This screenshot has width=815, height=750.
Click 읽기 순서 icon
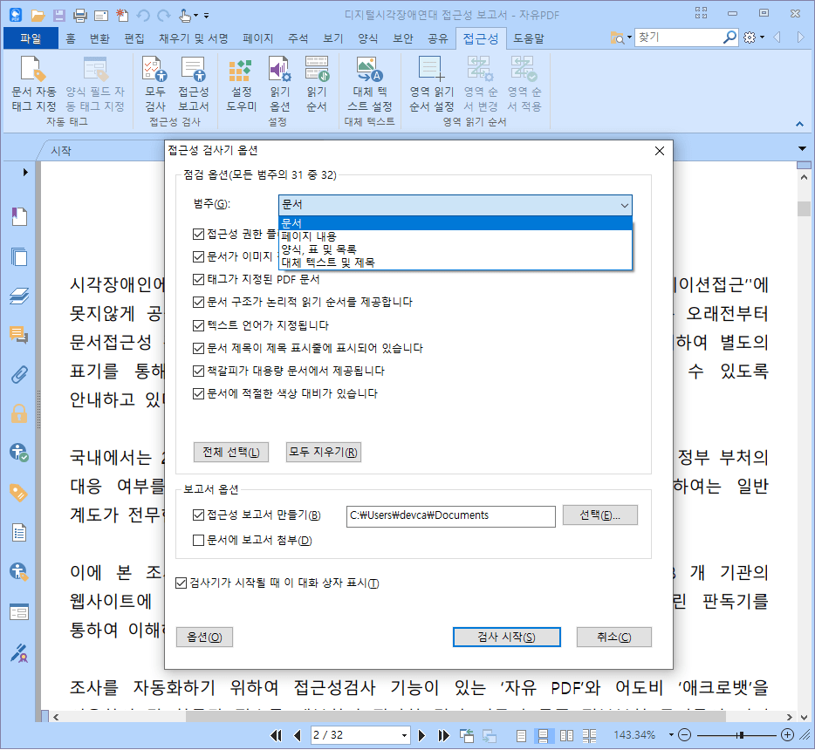[317, 83]
